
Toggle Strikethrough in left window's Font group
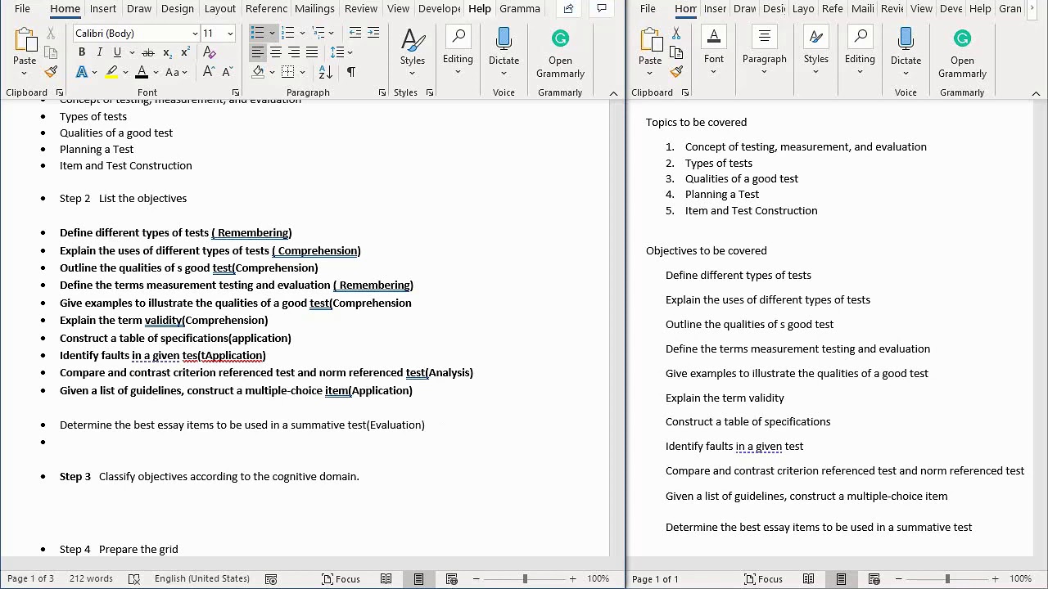pos(148,52)
